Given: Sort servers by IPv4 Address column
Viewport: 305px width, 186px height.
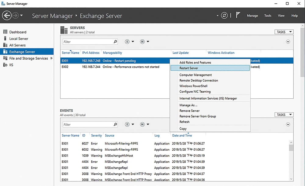Looking at the screenshot, I should point(91,53).
